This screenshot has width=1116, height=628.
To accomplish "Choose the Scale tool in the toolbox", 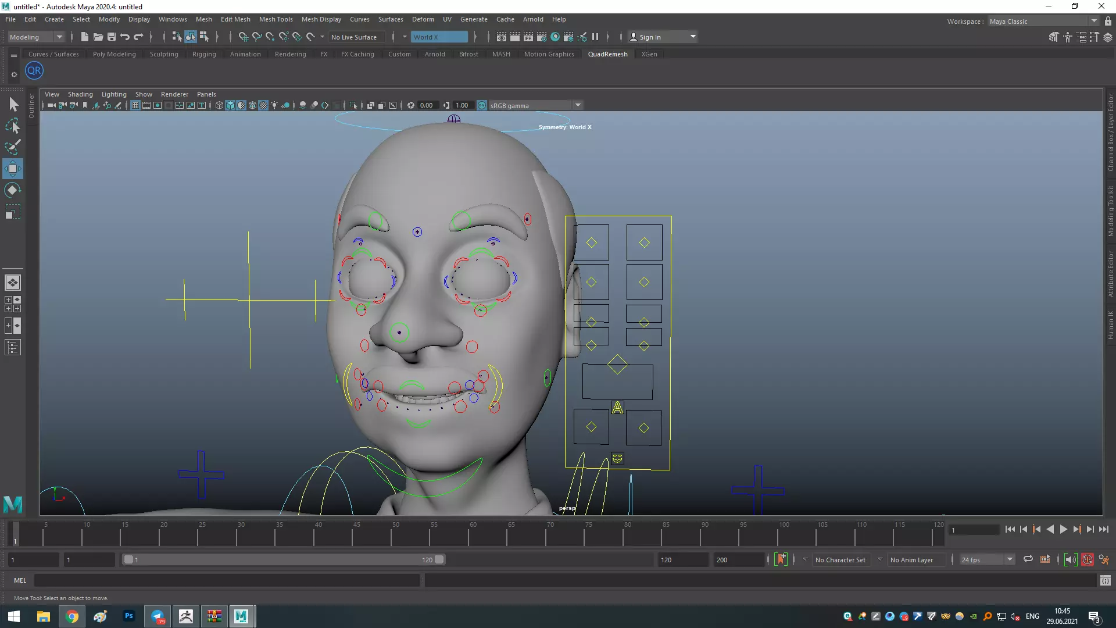I will pyautogui.click(x=13, y=212).
